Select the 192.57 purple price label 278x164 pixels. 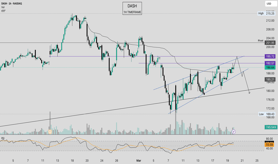270,63
